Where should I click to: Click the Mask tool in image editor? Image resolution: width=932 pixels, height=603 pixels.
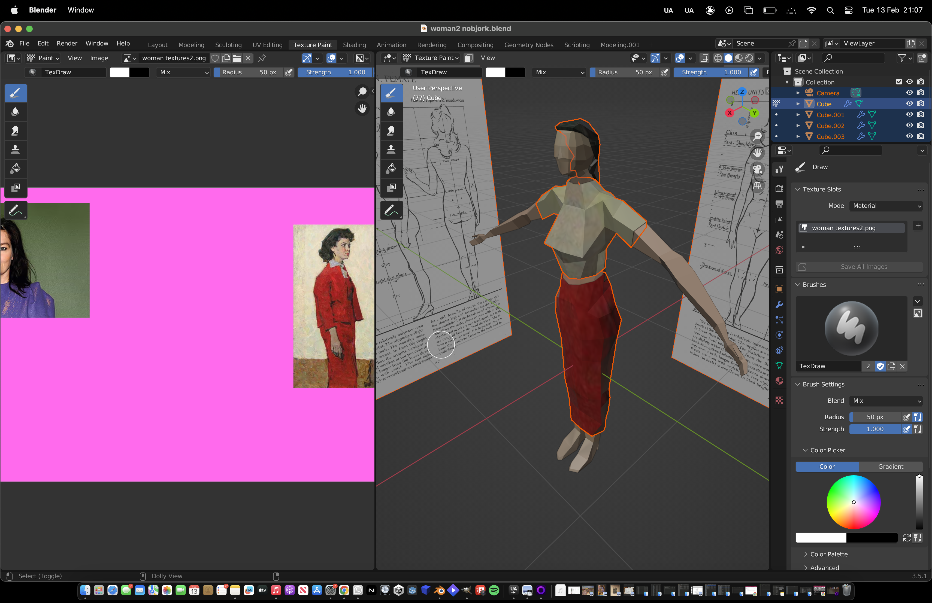[15, 188]
